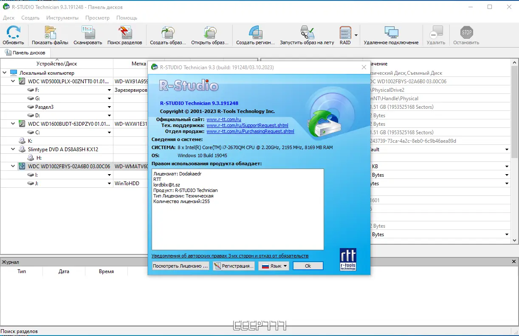Screen dimensions: 519x336
Task: Collapse the WDC WD1002FBYS disk node
Action: pos(13,166)
